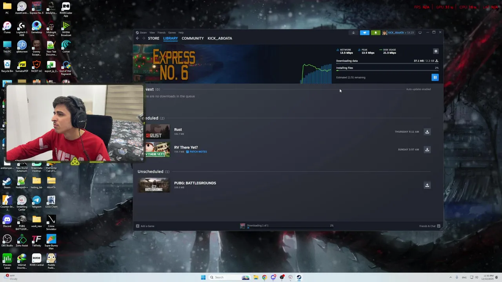This screenshot has width=502, height=282.
Task: Select Logitech G HUB desktop icon
Action: pos(22,29)
